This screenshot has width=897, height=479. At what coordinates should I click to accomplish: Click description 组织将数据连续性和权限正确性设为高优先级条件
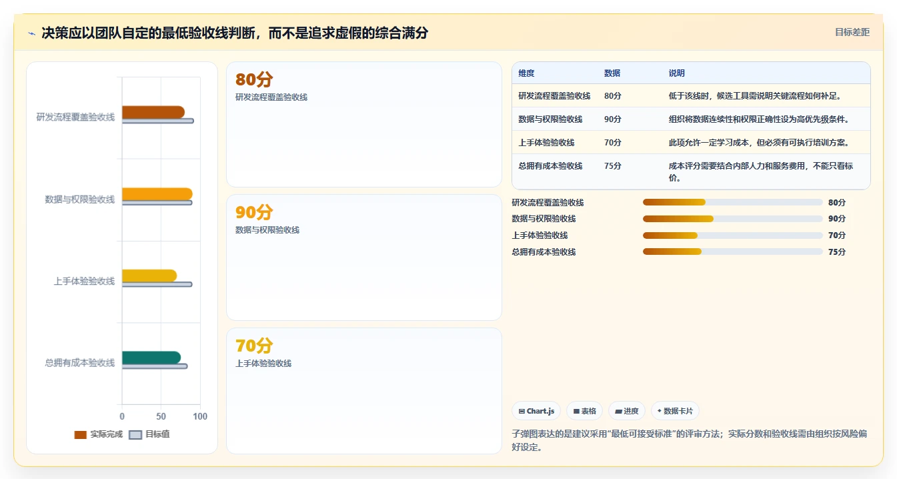(x=760, y=119)
